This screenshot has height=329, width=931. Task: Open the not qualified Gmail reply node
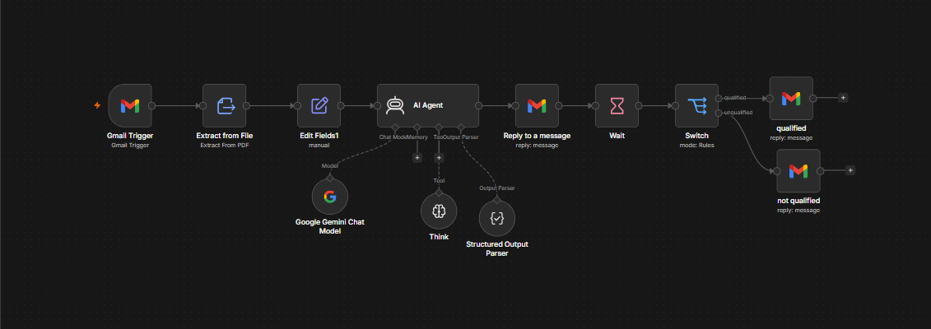(x=798, y=171)
